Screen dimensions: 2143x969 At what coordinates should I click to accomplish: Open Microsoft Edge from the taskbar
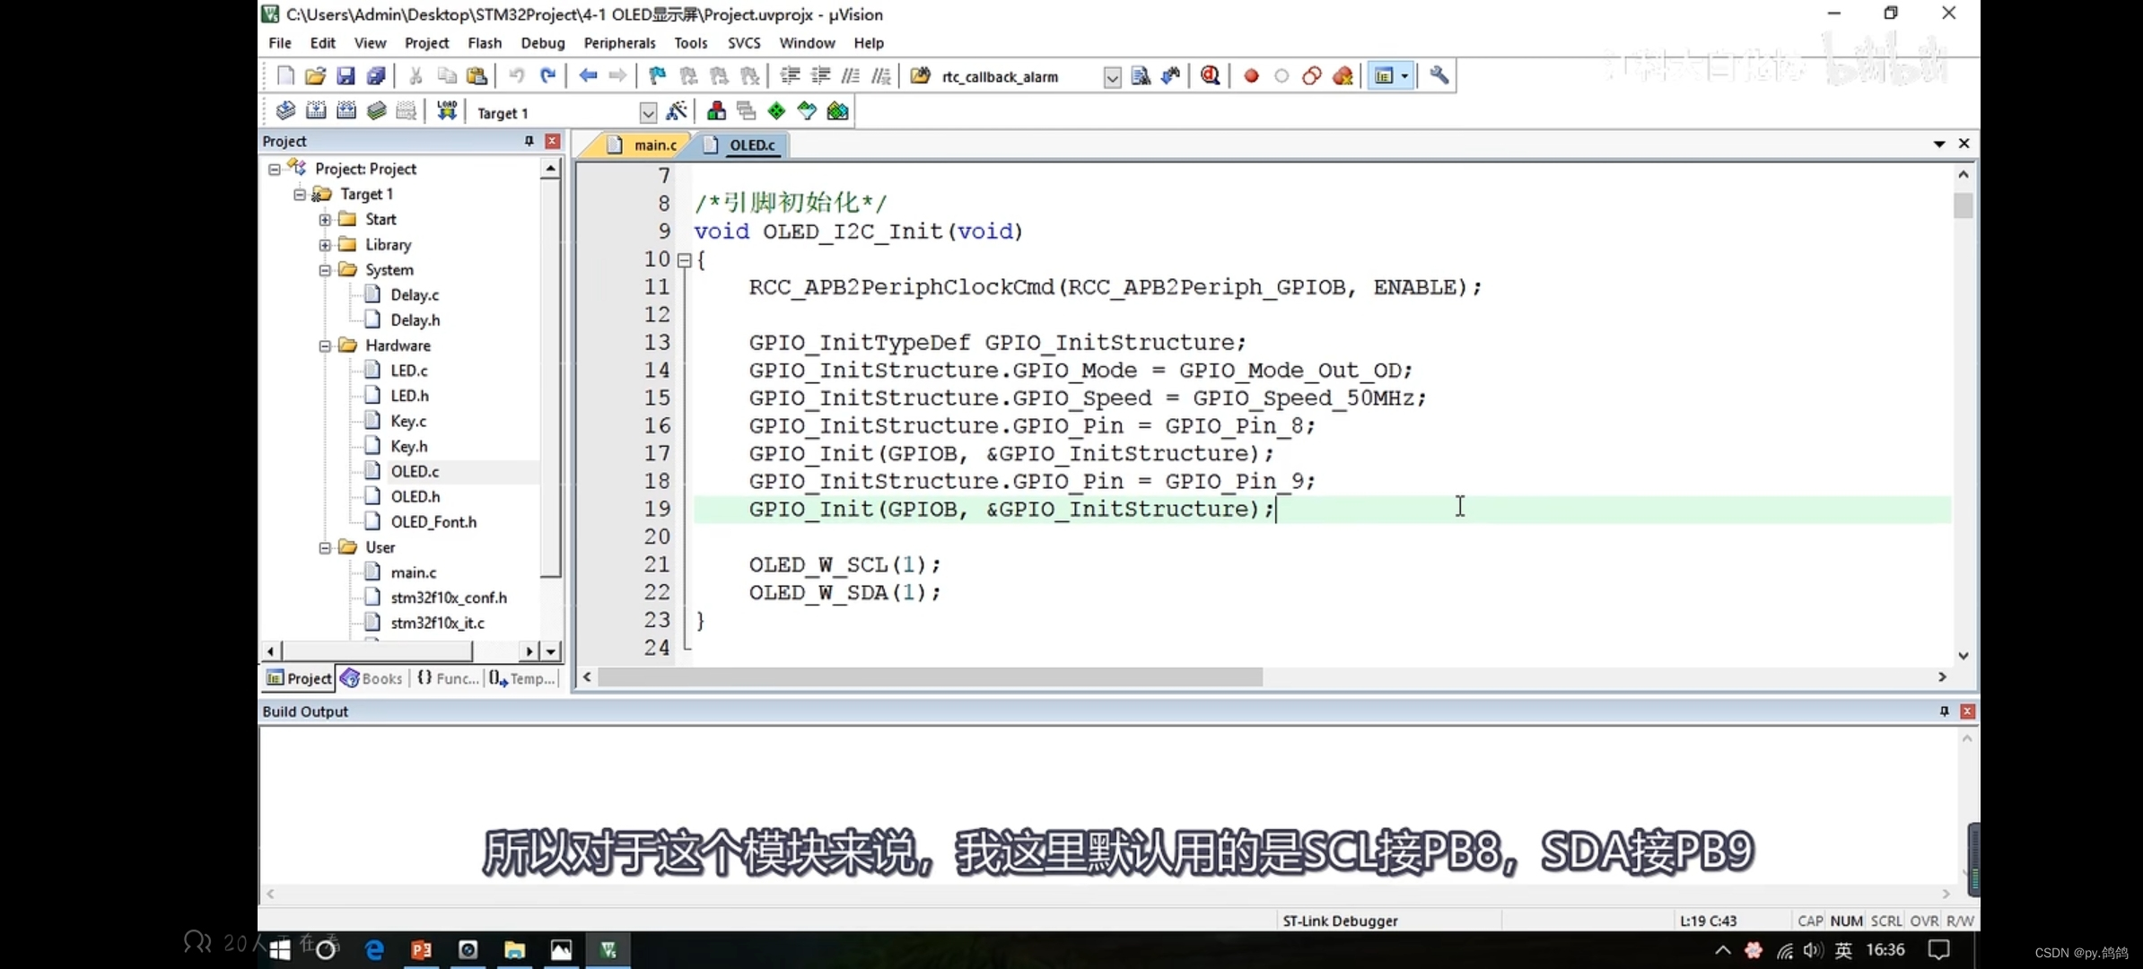coord(374,950)
